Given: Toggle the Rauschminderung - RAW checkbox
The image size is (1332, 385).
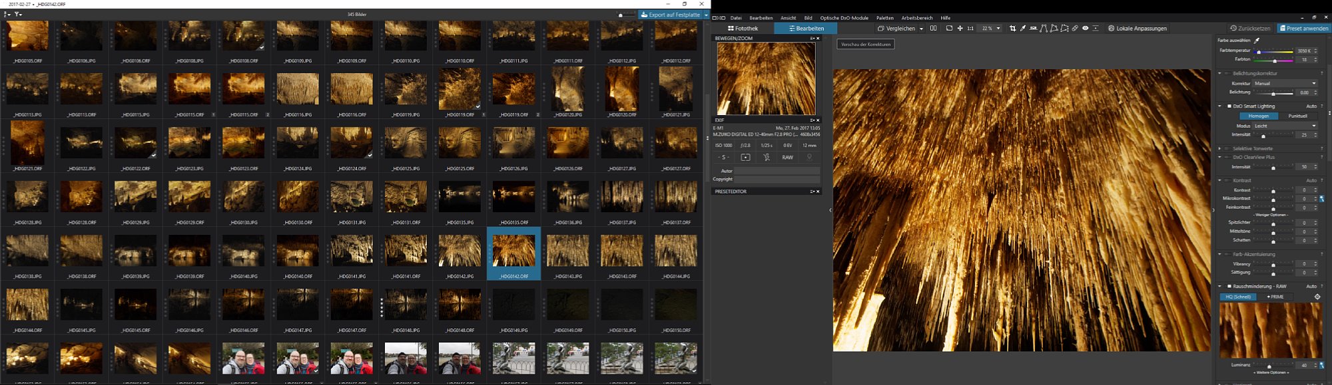Looking at the screenshot, I should tap(1229, 287).
